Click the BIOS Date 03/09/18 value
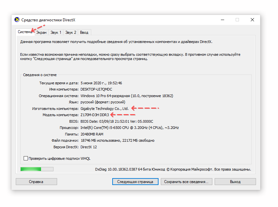This screenshot has width=278, height=207. [117, 121]
